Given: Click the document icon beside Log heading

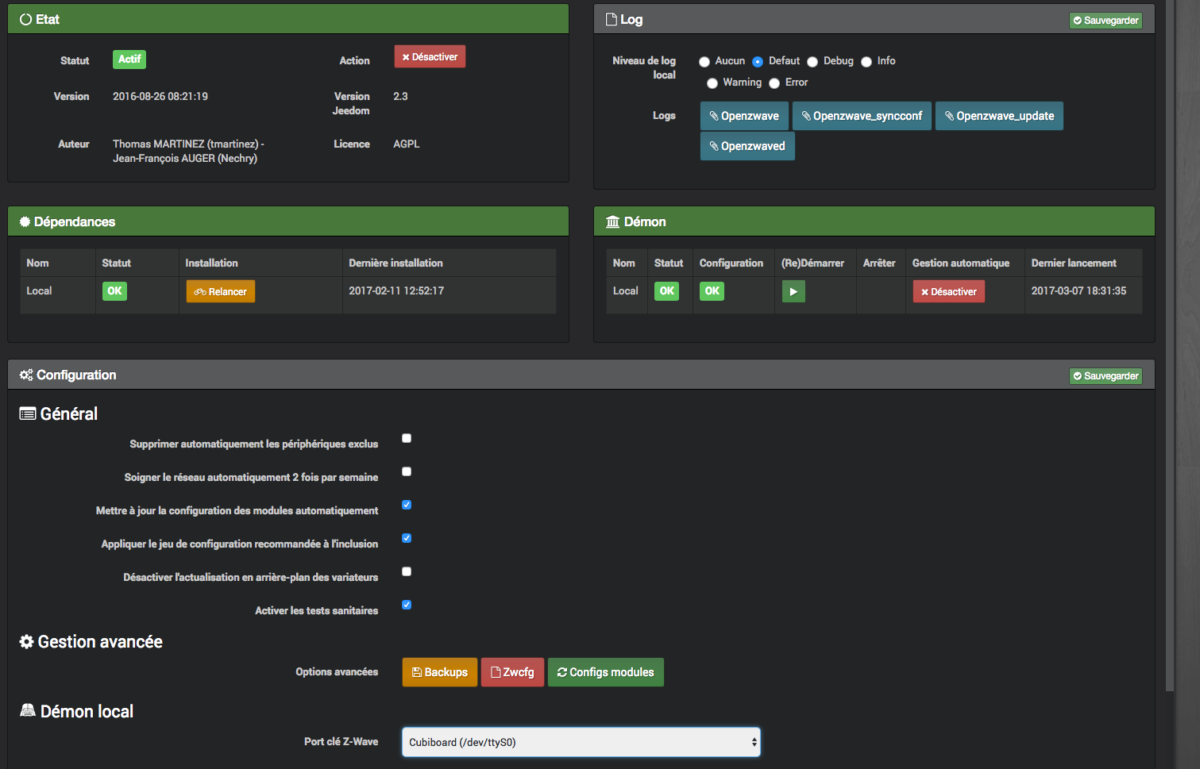Looking at the screenshot, I should (x=612, y=19).
